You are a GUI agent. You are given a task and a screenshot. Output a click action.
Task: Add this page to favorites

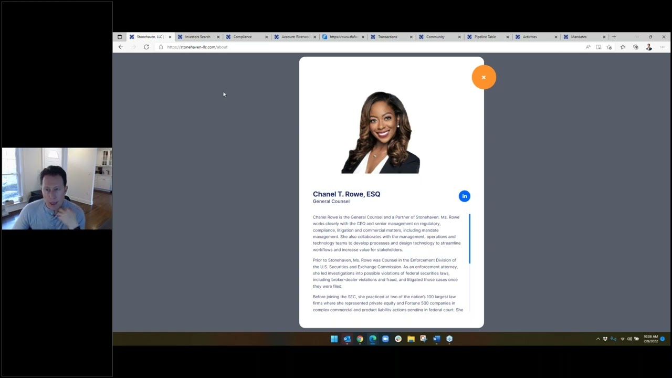tap(610, 47)
